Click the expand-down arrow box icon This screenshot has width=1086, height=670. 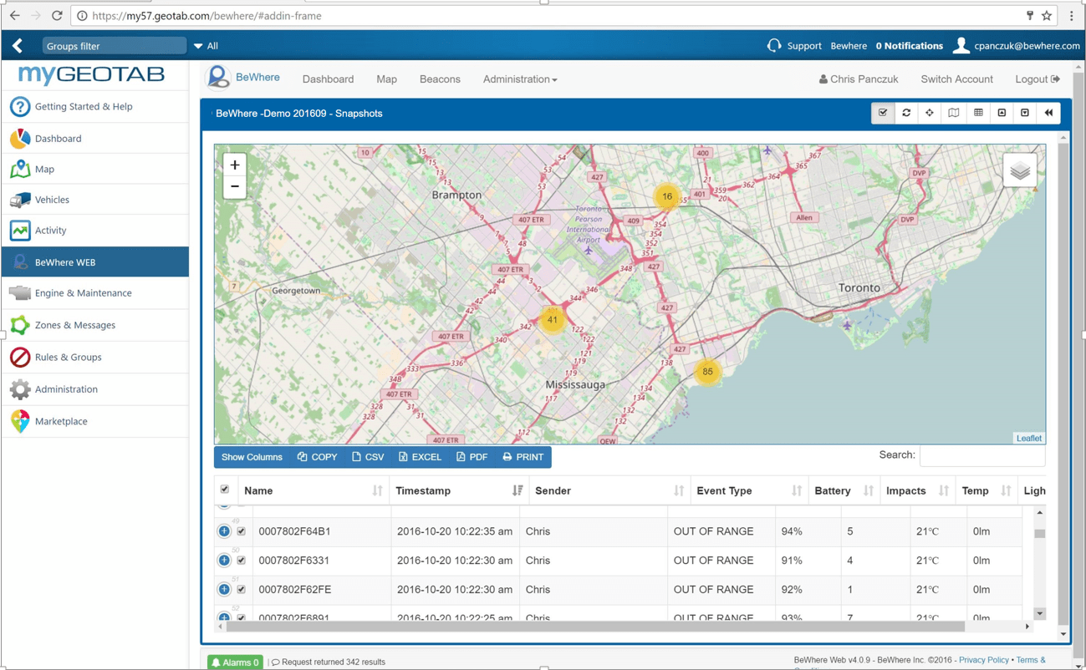pos(1025,113)
